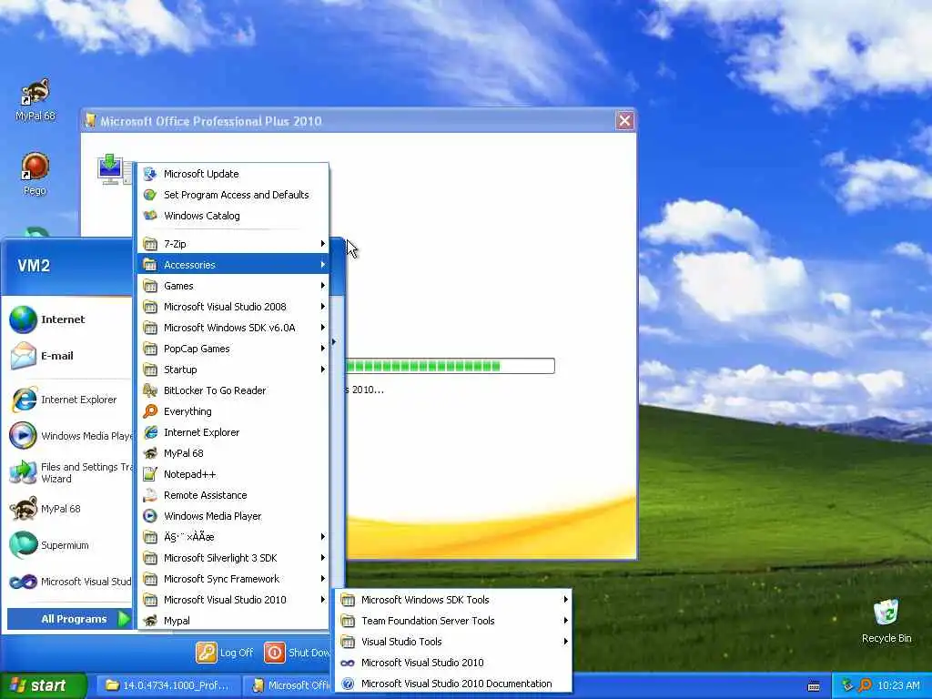The image size is (932, 699).
Task: Select Team Foundation Server Tools entry
Action: (x=453, y=621)
